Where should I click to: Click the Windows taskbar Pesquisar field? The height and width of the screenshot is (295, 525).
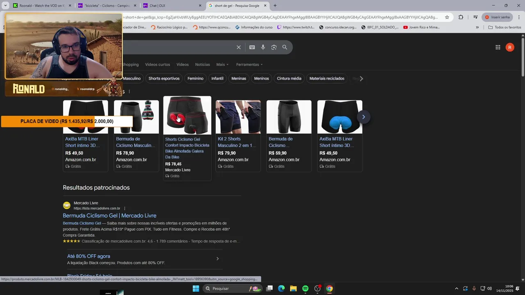(x=233, y=288)
